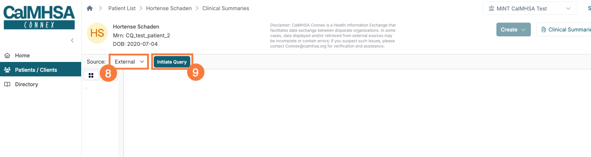The height and width of the screenshot is (157, 591).
Task: Select the HS patient avatar
Action: coord(97,33)
